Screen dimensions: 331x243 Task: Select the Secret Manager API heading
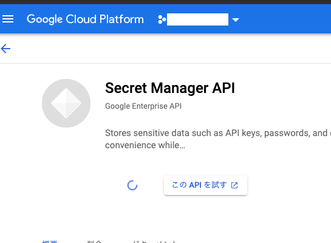(170, 88)
